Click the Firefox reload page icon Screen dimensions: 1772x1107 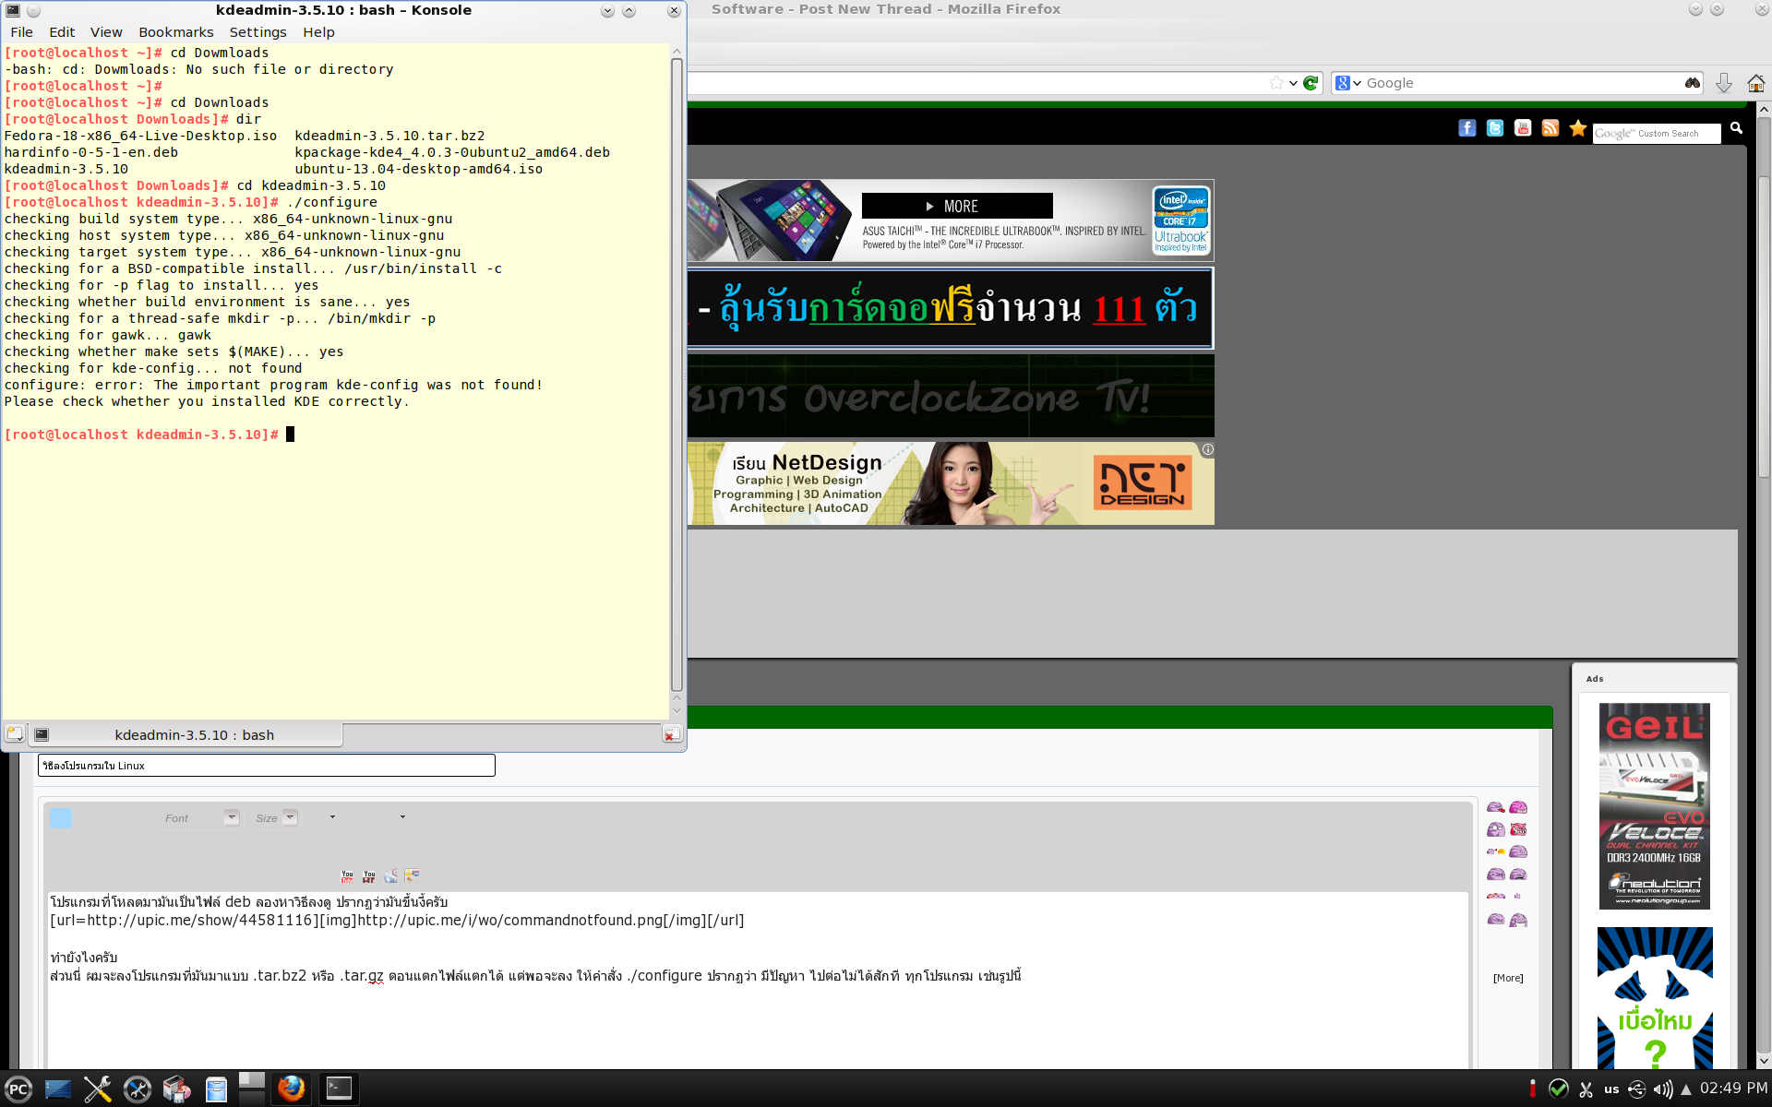click(x=1311, y=83)
